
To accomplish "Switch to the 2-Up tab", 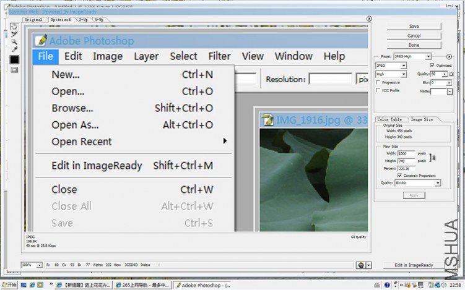I will [x=82, y=20].
